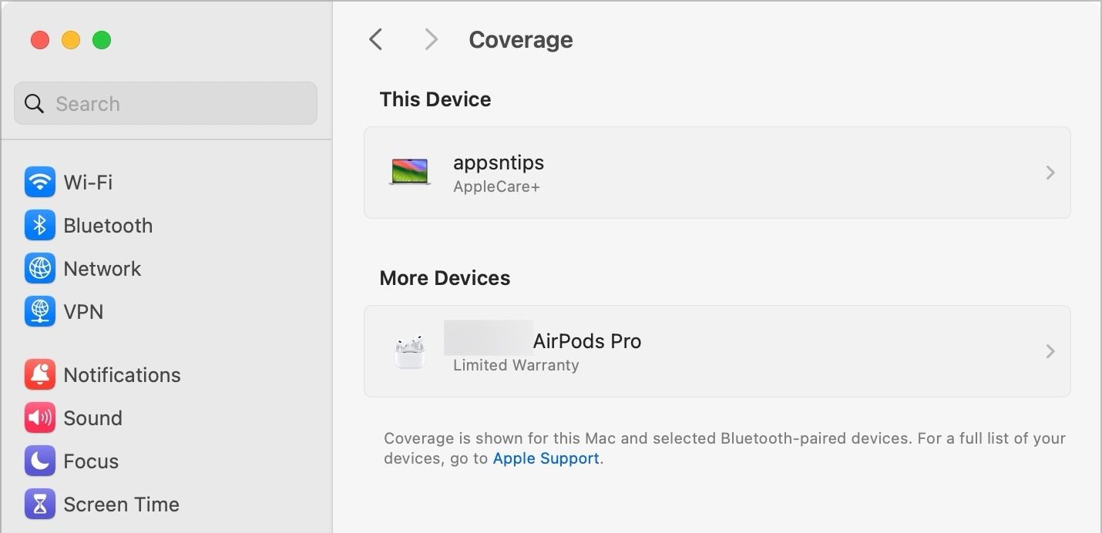Click the green full-screen window button
The height and width of the screenshot is (533, 1102).
[x=102, y=40]
